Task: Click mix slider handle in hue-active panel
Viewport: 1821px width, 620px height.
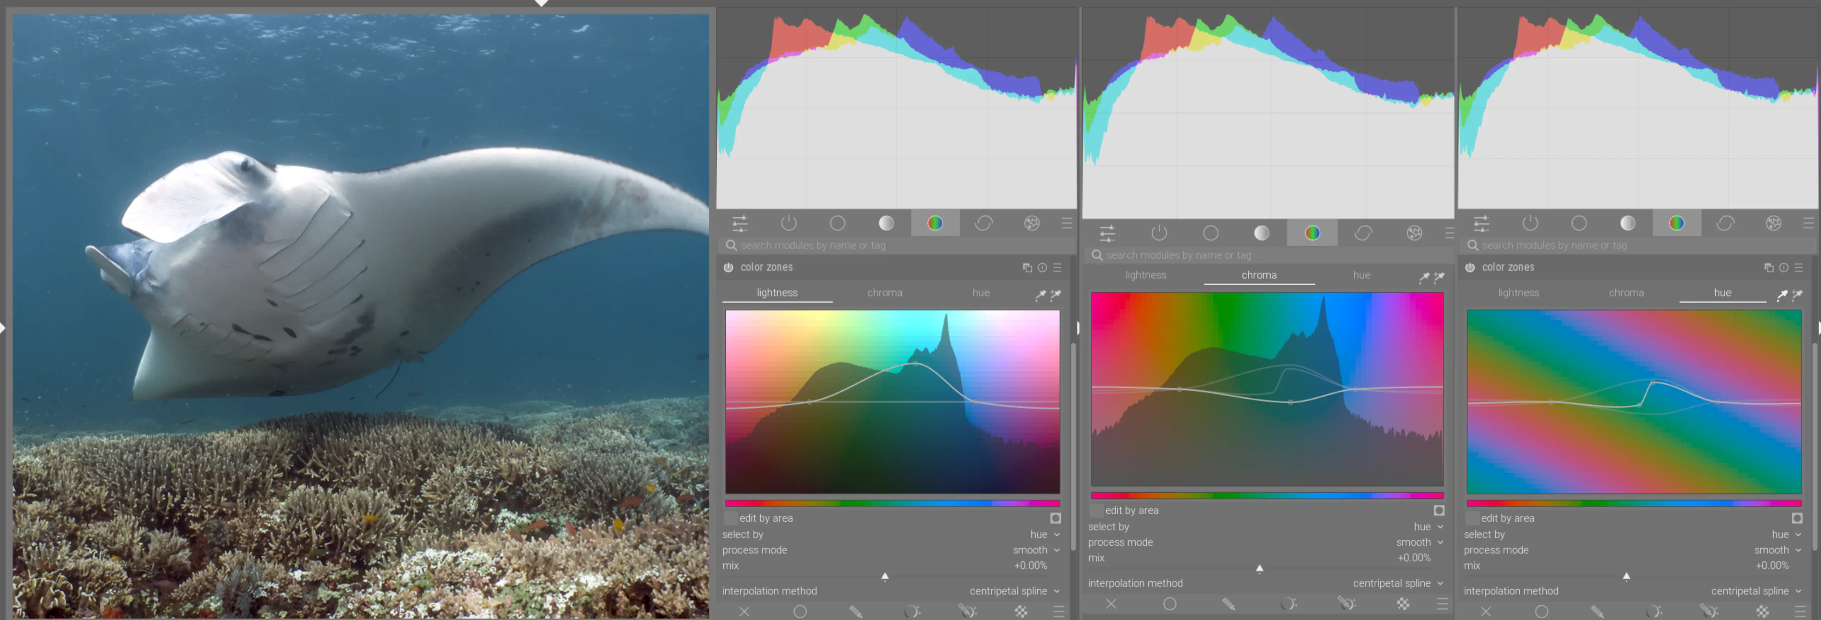Action: pyautogui.click(x=1627, y=577)
